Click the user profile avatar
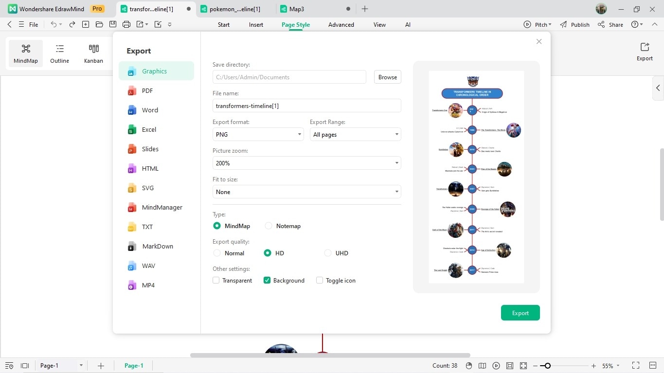 (601, 9)
